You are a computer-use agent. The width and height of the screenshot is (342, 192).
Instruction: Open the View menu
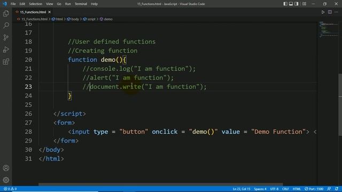[50, 4]
